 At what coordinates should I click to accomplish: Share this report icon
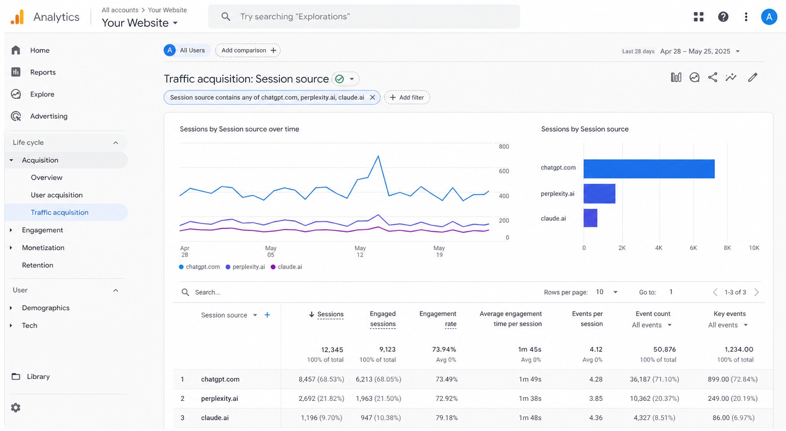click(x=713, y=77)
